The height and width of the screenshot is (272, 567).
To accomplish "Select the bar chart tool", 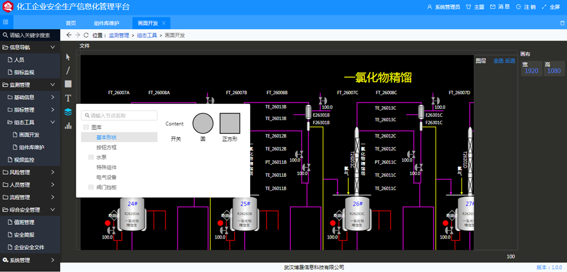I will [68, 126].
